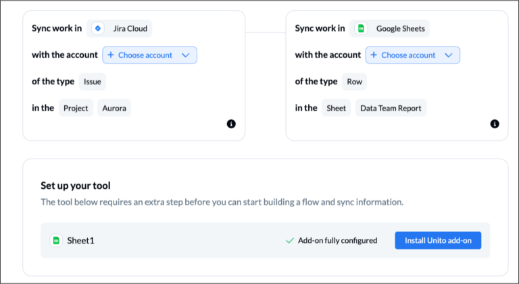Open Choose account dropdown for Google Sheets
519x284 pixels.
(x=413, y=55)
